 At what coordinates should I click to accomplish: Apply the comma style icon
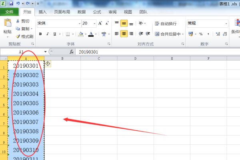pyautogui.click(x=208, y=34)
